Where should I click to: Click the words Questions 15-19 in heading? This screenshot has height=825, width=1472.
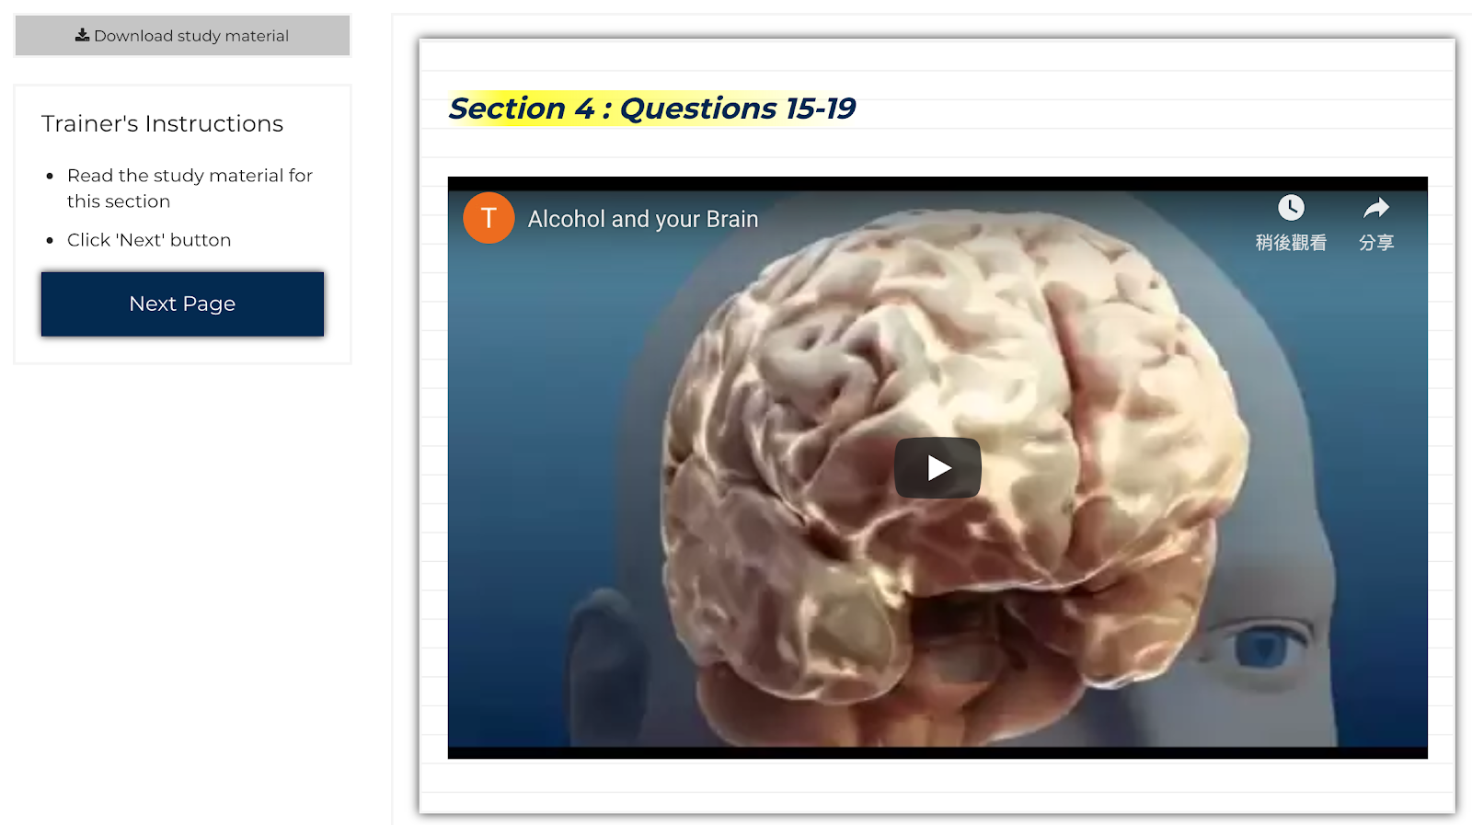point(738,109)
